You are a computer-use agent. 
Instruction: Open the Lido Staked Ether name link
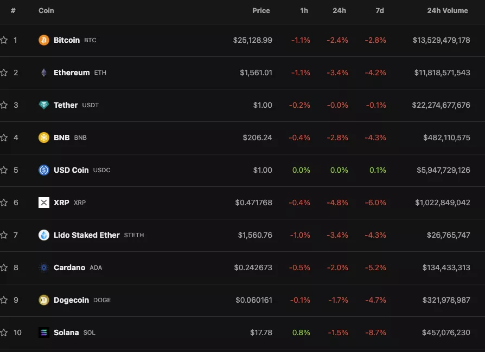86,235
